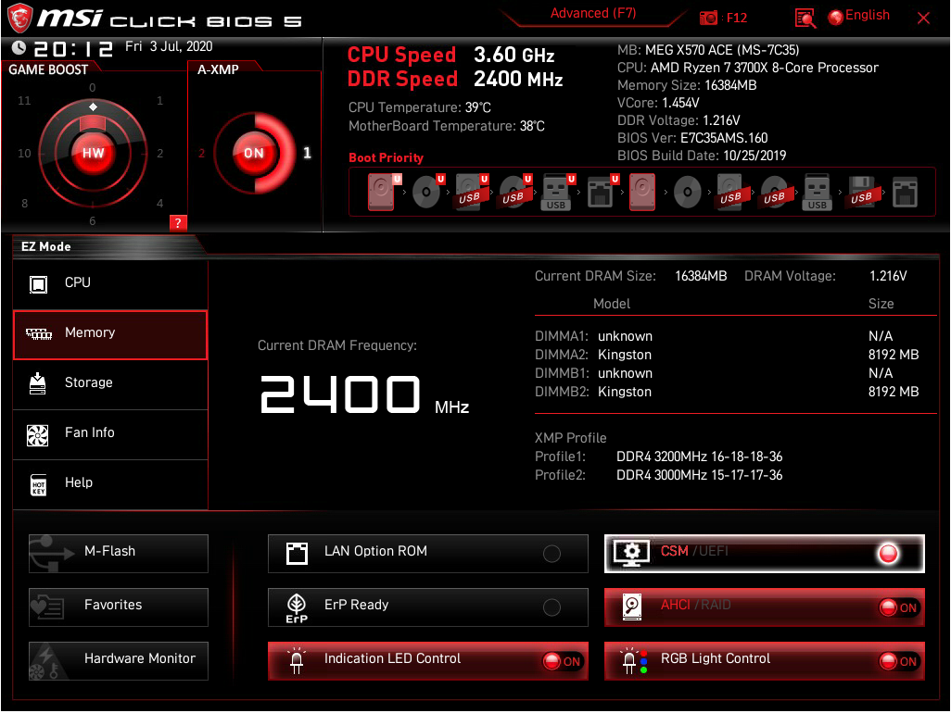Image resolution: width=951 pixels, height=713 pixels.
Task: Open the CPU section in EZ Mode
Action: 109,283
